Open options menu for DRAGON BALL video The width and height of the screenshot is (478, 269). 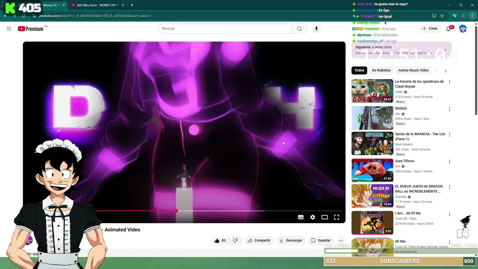[450, 187]
